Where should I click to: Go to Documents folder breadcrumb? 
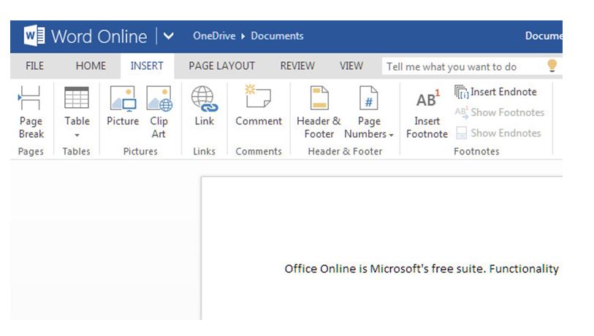[x=278, y=36]
